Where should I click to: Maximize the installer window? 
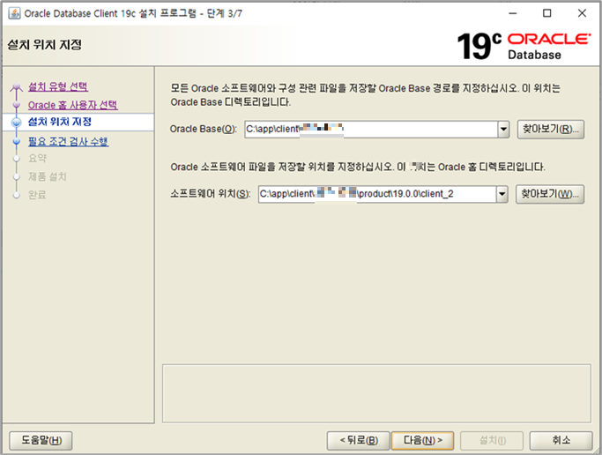(x=547, y=13)
